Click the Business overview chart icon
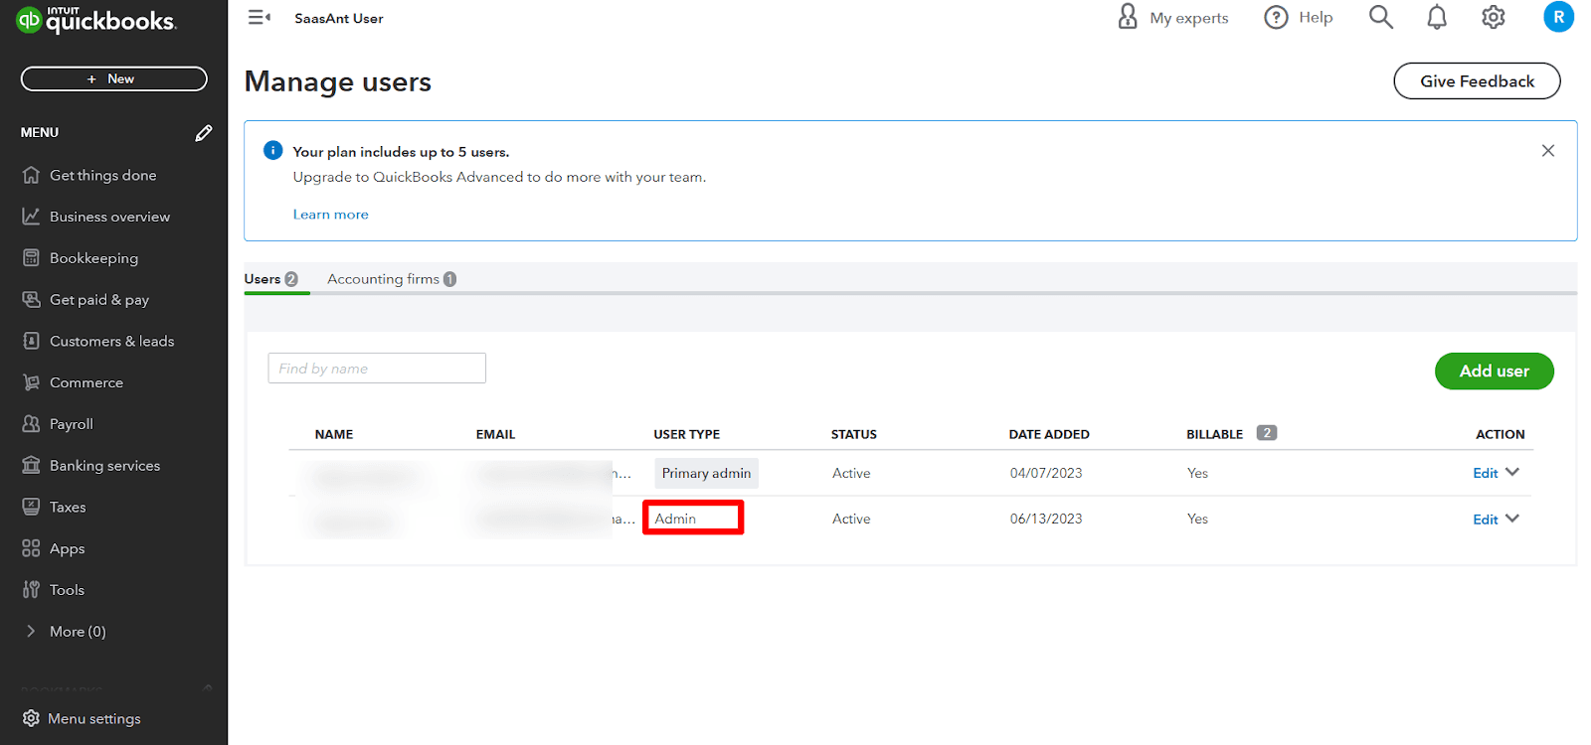This screenshot has width=1591, height=745. (31, 217)
